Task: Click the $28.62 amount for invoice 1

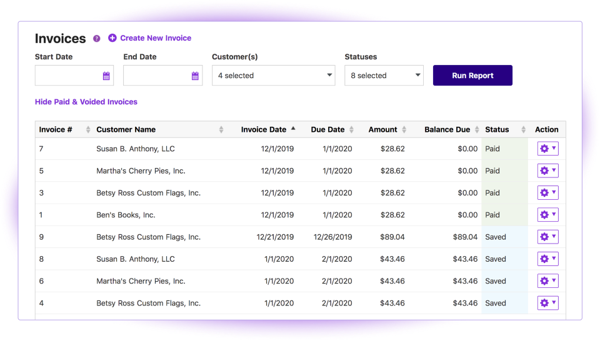Action: [x=392, y=215]
